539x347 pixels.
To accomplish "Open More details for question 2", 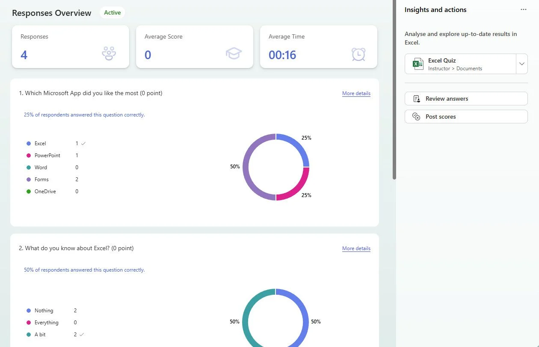I will [356, 248].
